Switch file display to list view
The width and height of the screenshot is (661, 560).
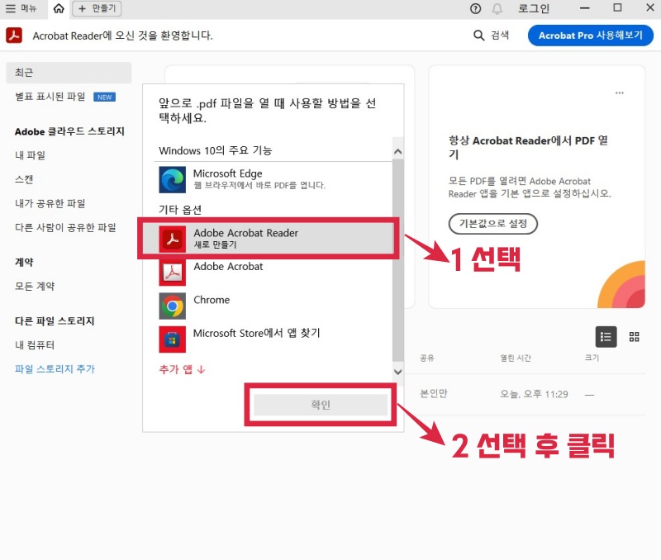(x=606, y=336)
